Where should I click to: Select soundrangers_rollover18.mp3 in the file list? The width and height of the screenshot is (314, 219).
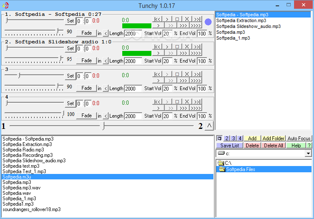32,209
